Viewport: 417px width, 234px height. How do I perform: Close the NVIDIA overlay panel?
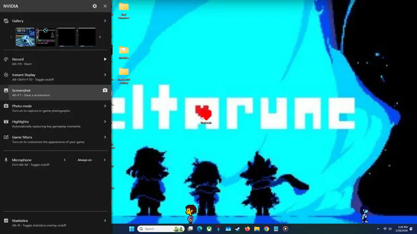coord(105,6)
